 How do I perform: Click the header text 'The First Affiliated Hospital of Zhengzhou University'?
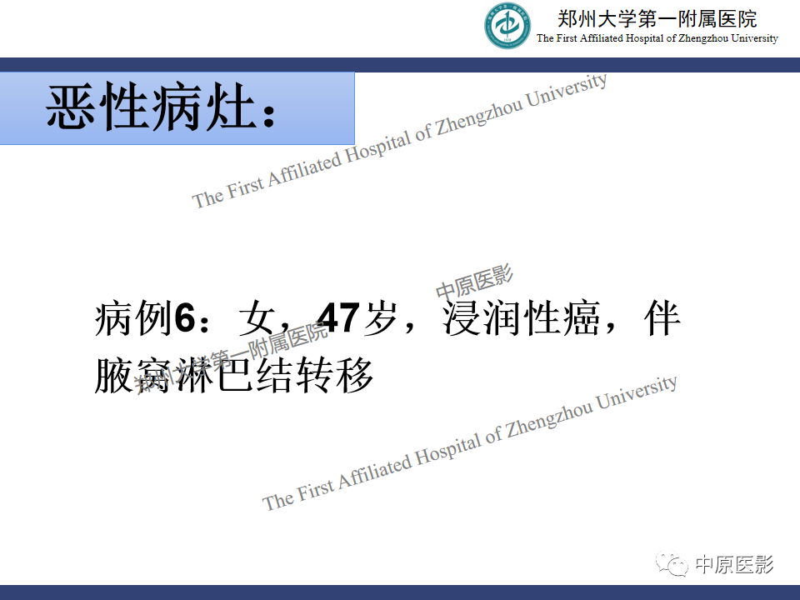[x=657, y=38]
